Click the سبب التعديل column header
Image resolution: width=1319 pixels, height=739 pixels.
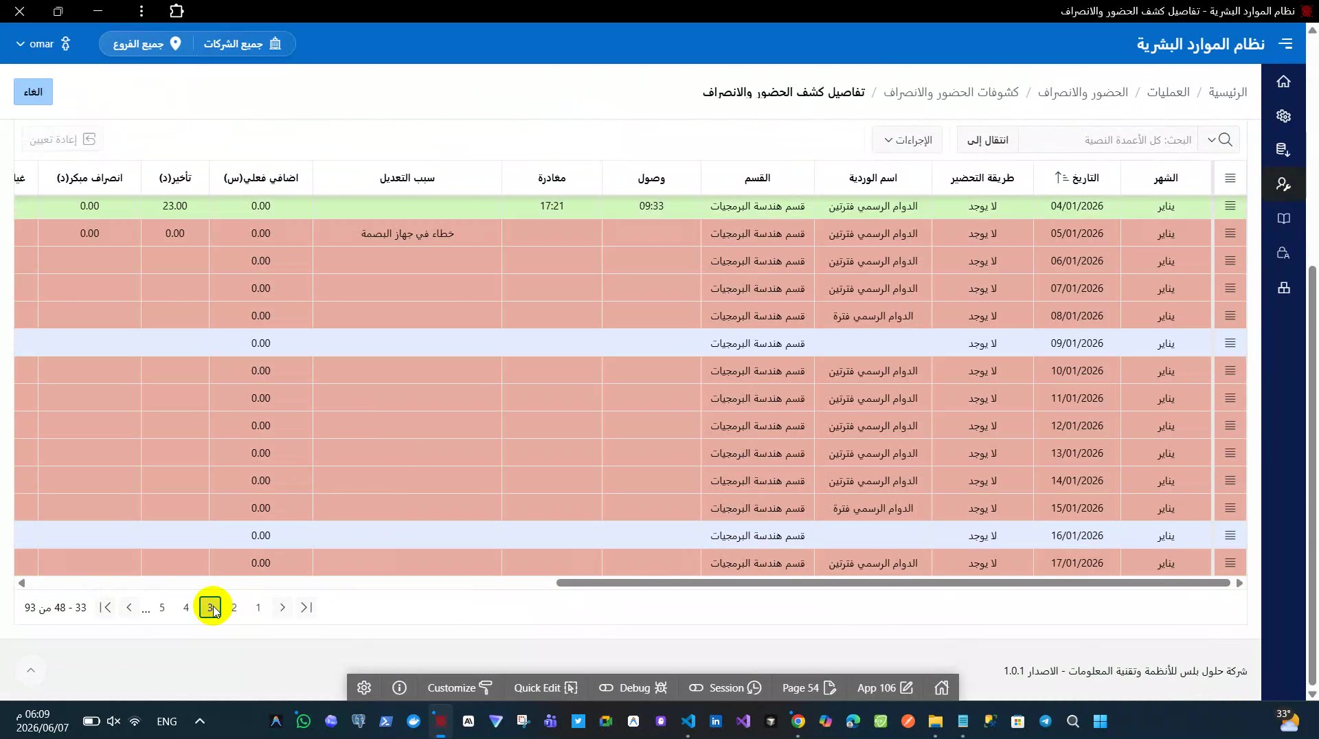[407, 178]
